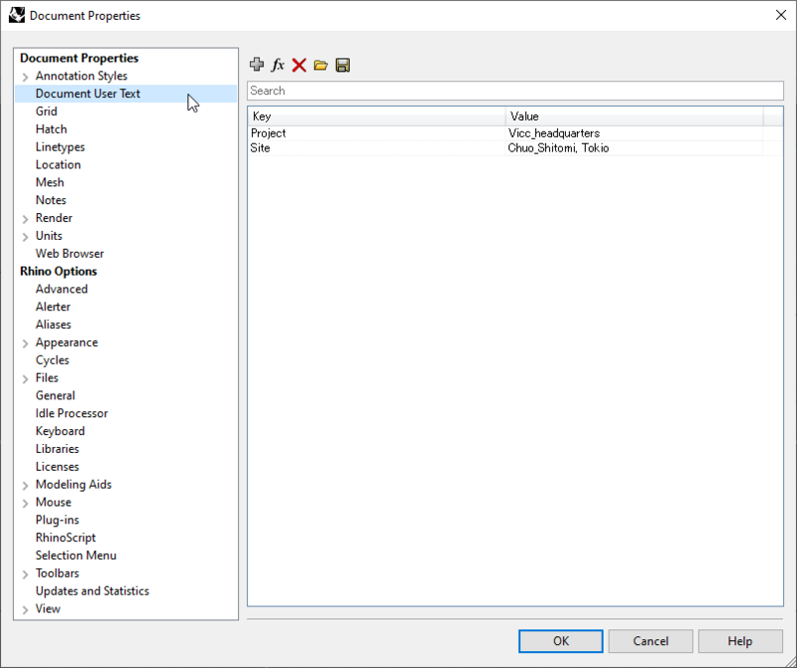Open Help for this dialog
Viewport: 797px width, 668px height.
[x=740, y=641]
